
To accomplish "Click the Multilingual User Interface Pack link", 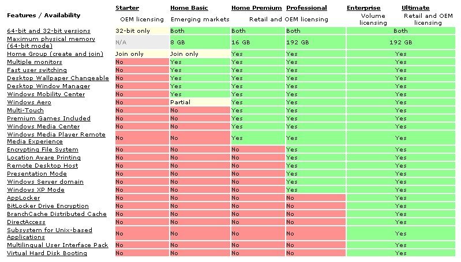I will tap(58, 245).
